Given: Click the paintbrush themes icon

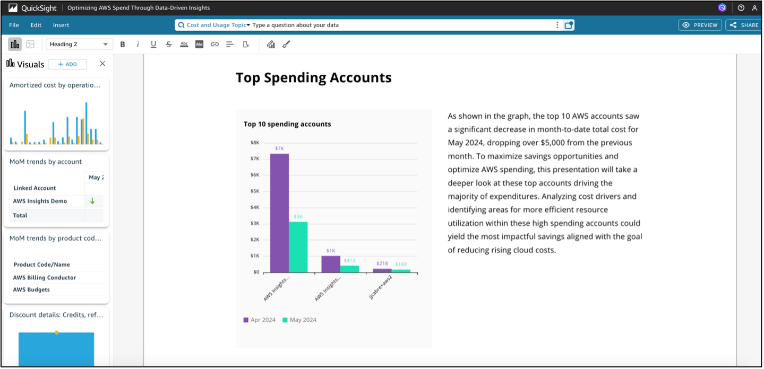Looking at the screenshot, I should [x=286, y=45].
